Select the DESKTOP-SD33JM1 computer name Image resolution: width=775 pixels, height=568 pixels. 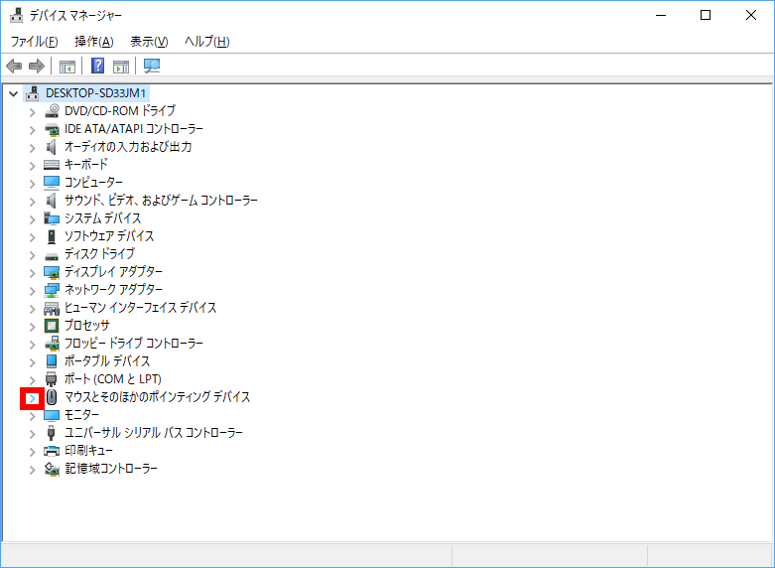[96, 93]
